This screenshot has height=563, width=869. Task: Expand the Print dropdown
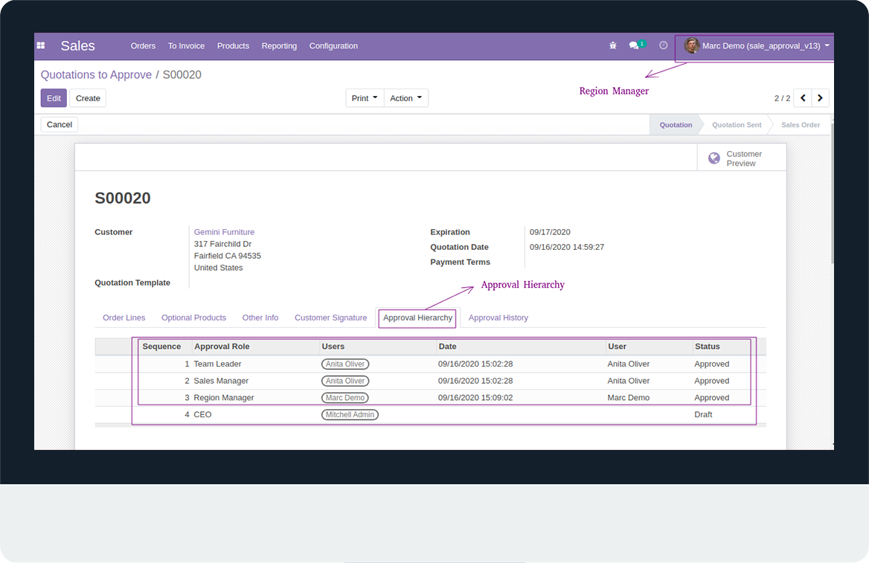pyautogui.click(x=365, y=98)
